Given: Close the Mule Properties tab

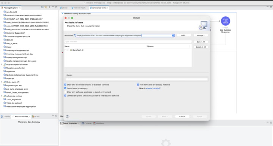Looking at the screenshot, I should click(x=79, y=123).
